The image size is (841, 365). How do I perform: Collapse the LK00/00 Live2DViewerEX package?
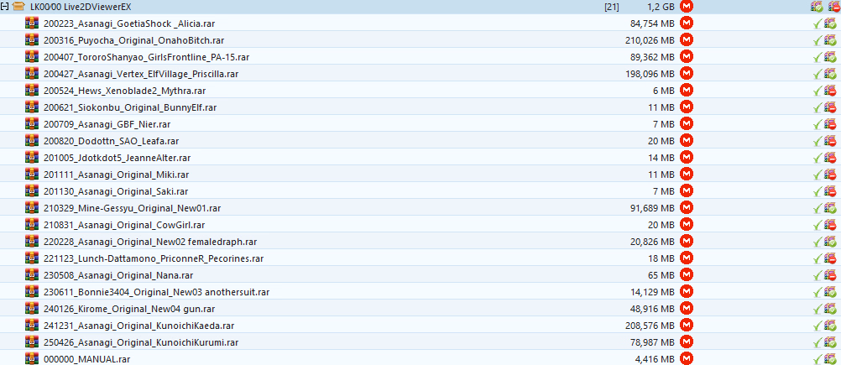point(5,7)
